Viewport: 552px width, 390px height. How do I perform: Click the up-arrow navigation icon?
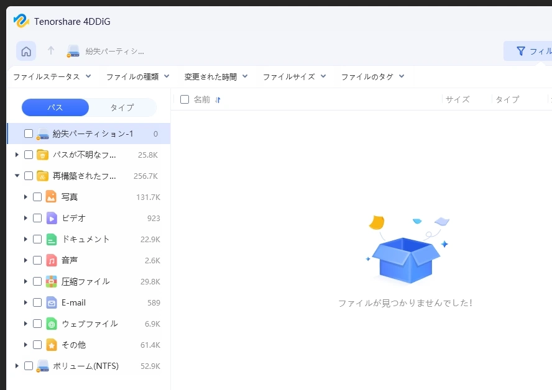coord(51,51)
